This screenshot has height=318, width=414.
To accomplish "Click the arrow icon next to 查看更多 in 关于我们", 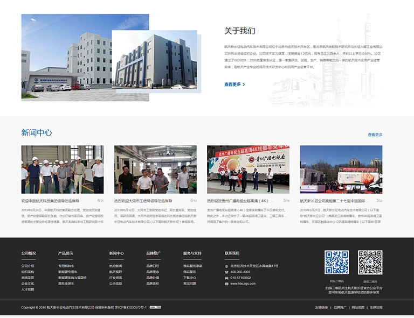I will [244, 84].
